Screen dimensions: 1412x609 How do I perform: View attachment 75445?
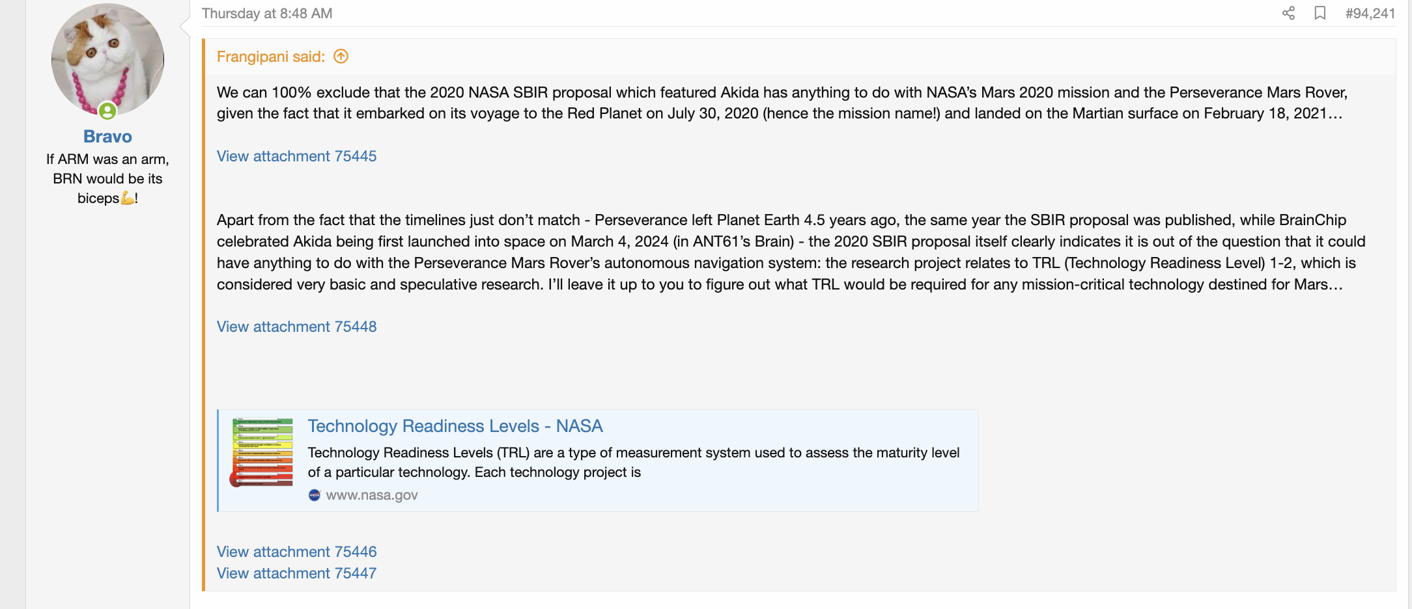coord(296,156)
